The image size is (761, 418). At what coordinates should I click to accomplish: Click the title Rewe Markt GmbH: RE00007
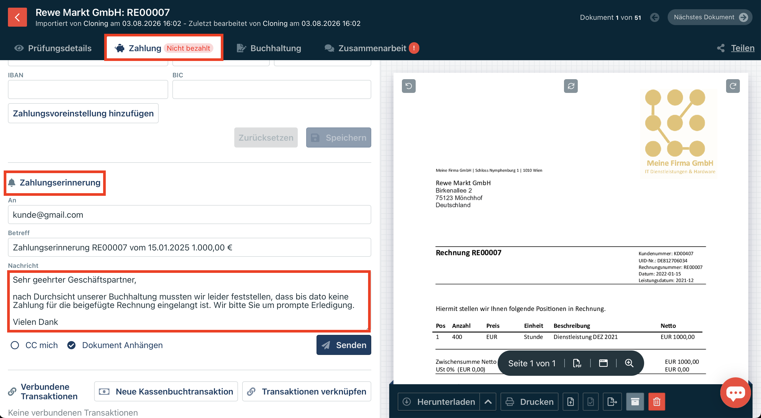[103, 12]
